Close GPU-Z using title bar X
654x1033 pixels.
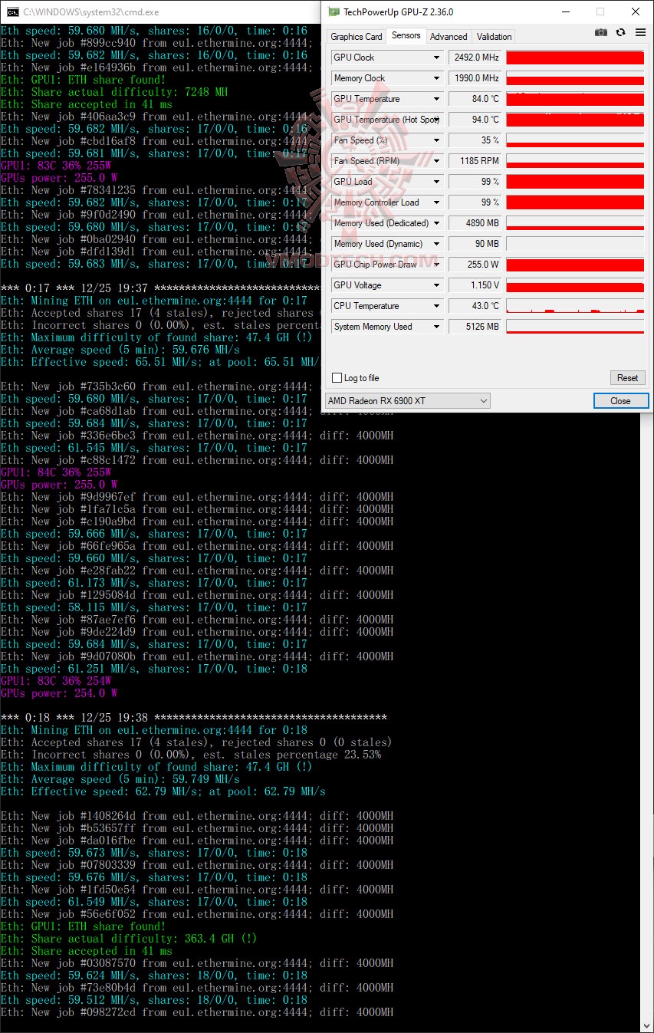[635, 12]
